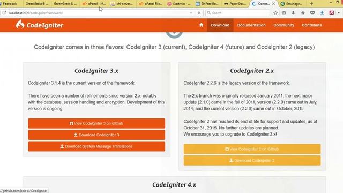Image resolution: width=343 pixels, height=193 pixels.
Task: Switch to the Paper Das... tab
Action: (235, 4)
